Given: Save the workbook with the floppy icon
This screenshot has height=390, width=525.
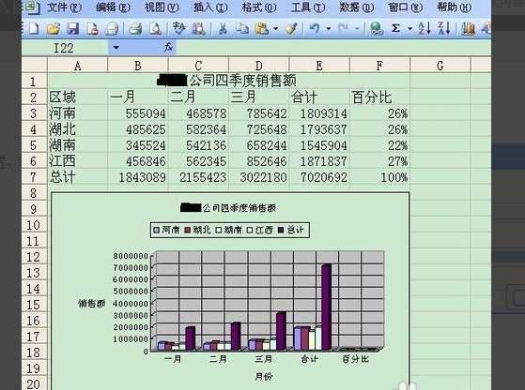Looking at the screenshot, I should coord(72,29).
